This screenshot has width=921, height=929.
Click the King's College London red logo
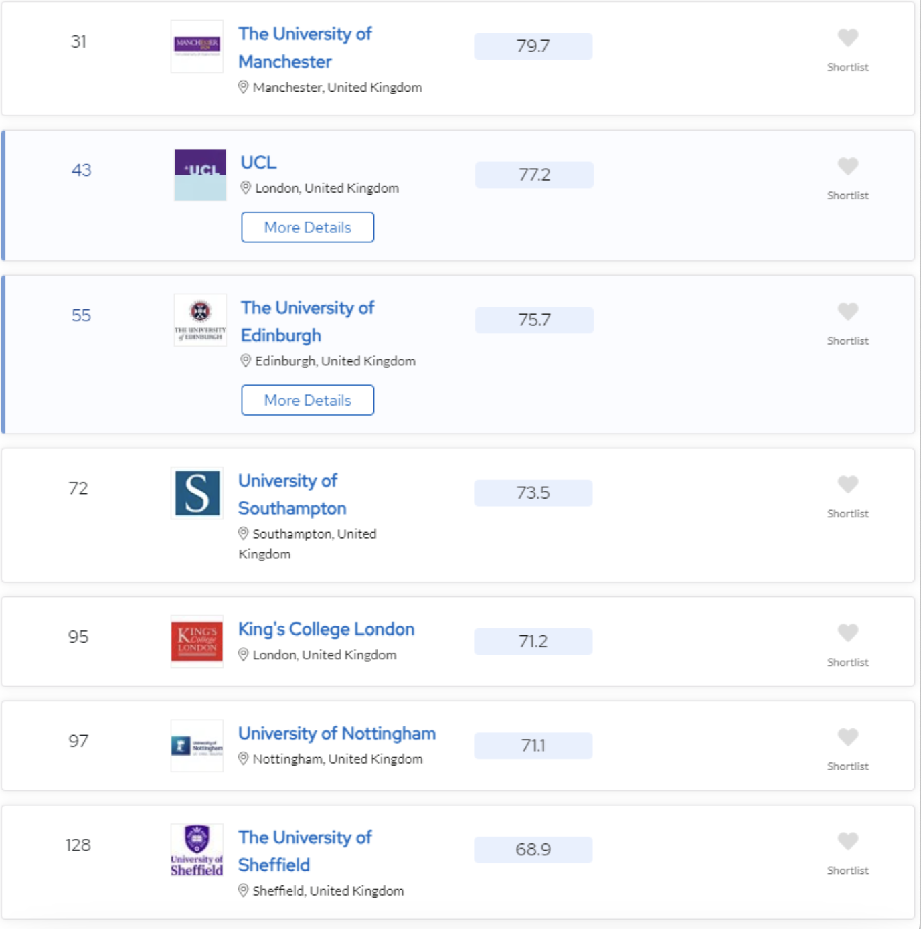197,642
